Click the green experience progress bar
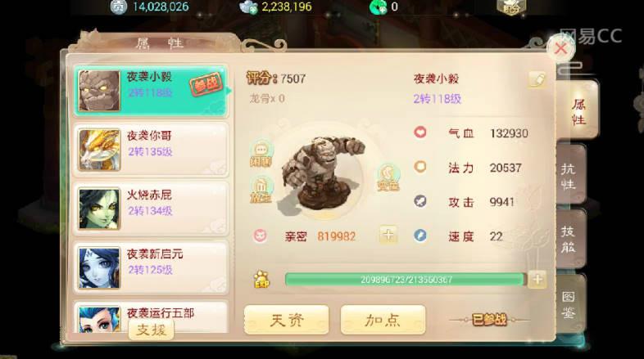Image resolution: width=644 pixels, height=359 pixels. (405, 280)
